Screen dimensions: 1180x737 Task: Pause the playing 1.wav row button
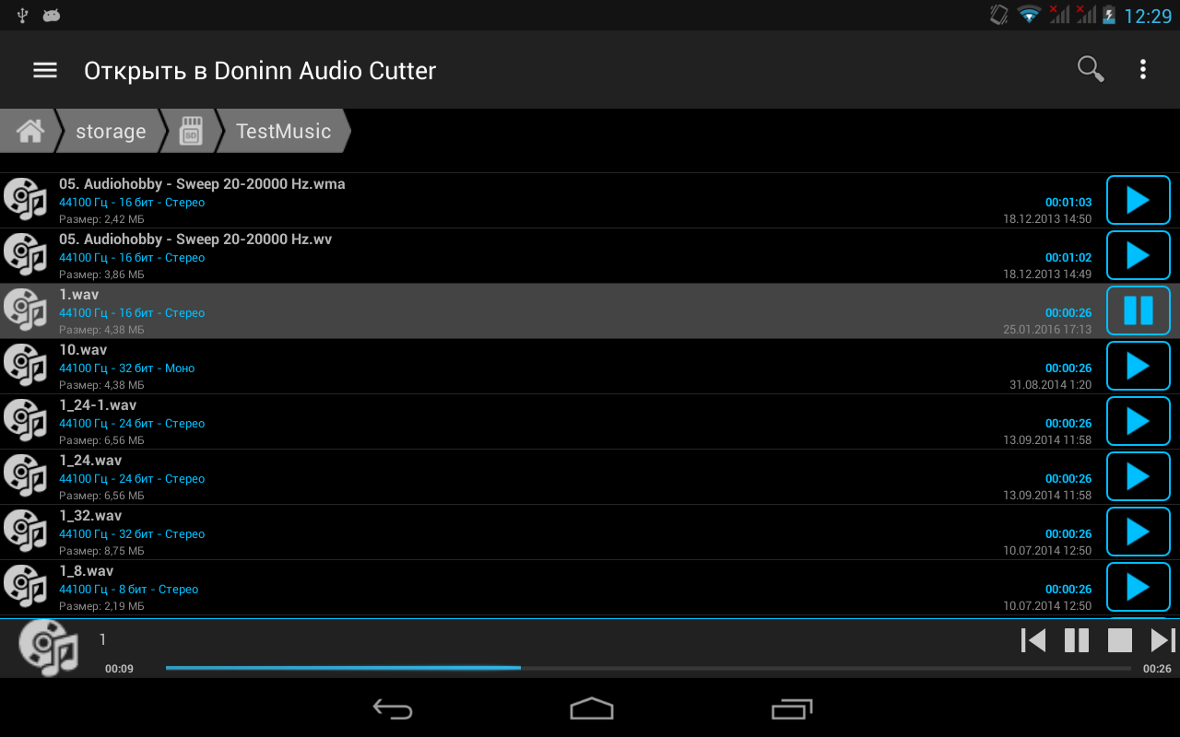coord(1139,310)
